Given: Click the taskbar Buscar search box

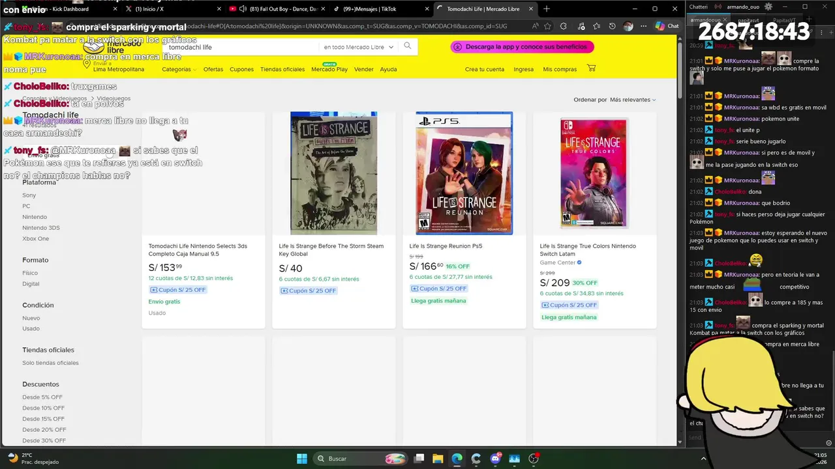Looking at the screenshot, I should coord(362,459).
